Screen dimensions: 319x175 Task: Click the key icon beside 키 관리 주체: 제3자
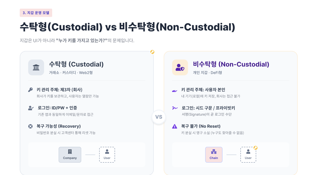click(x=30, y=90)
